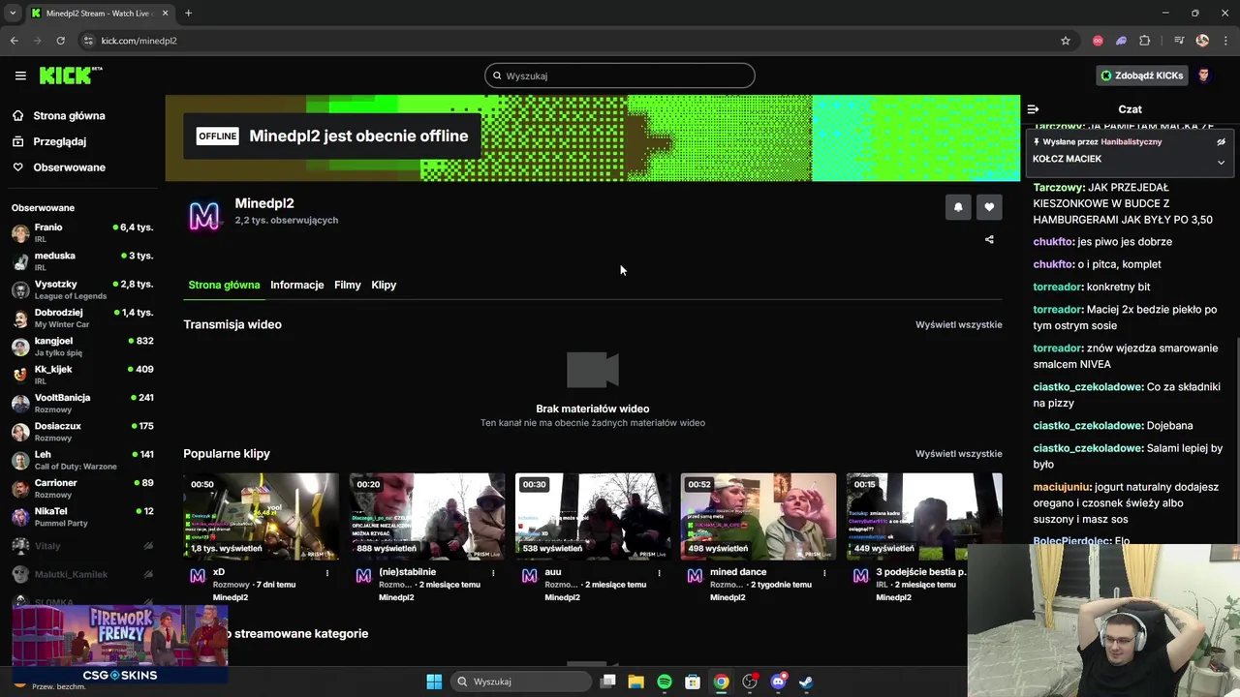Open followed channel Dosiaczux
This screenshot has width=1240, height=697.
tap(82, 432)
